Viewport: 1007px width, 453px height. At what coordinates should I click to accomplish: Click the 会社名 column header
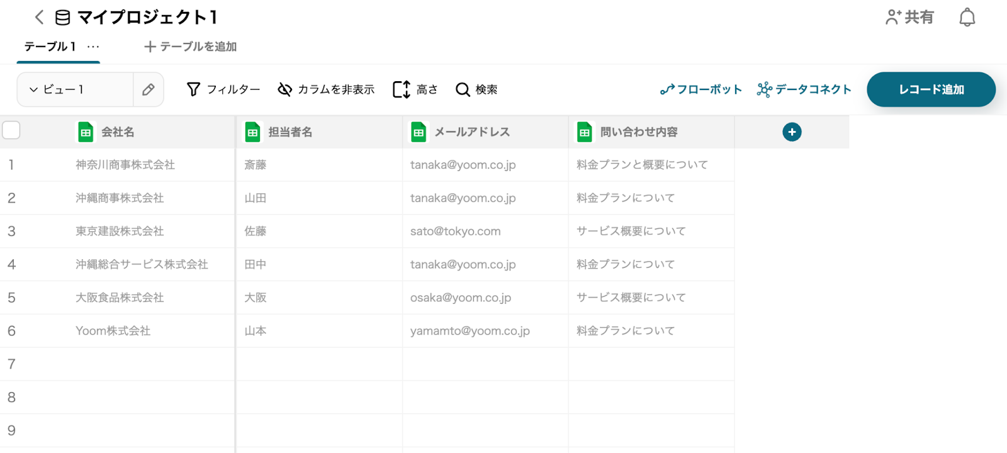tap(118, 132)
